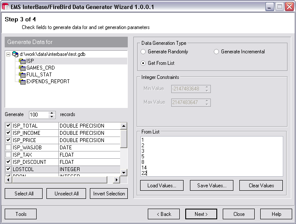Open Help with the Help button
Screen dimensions: 296x224
coord(276,214)
